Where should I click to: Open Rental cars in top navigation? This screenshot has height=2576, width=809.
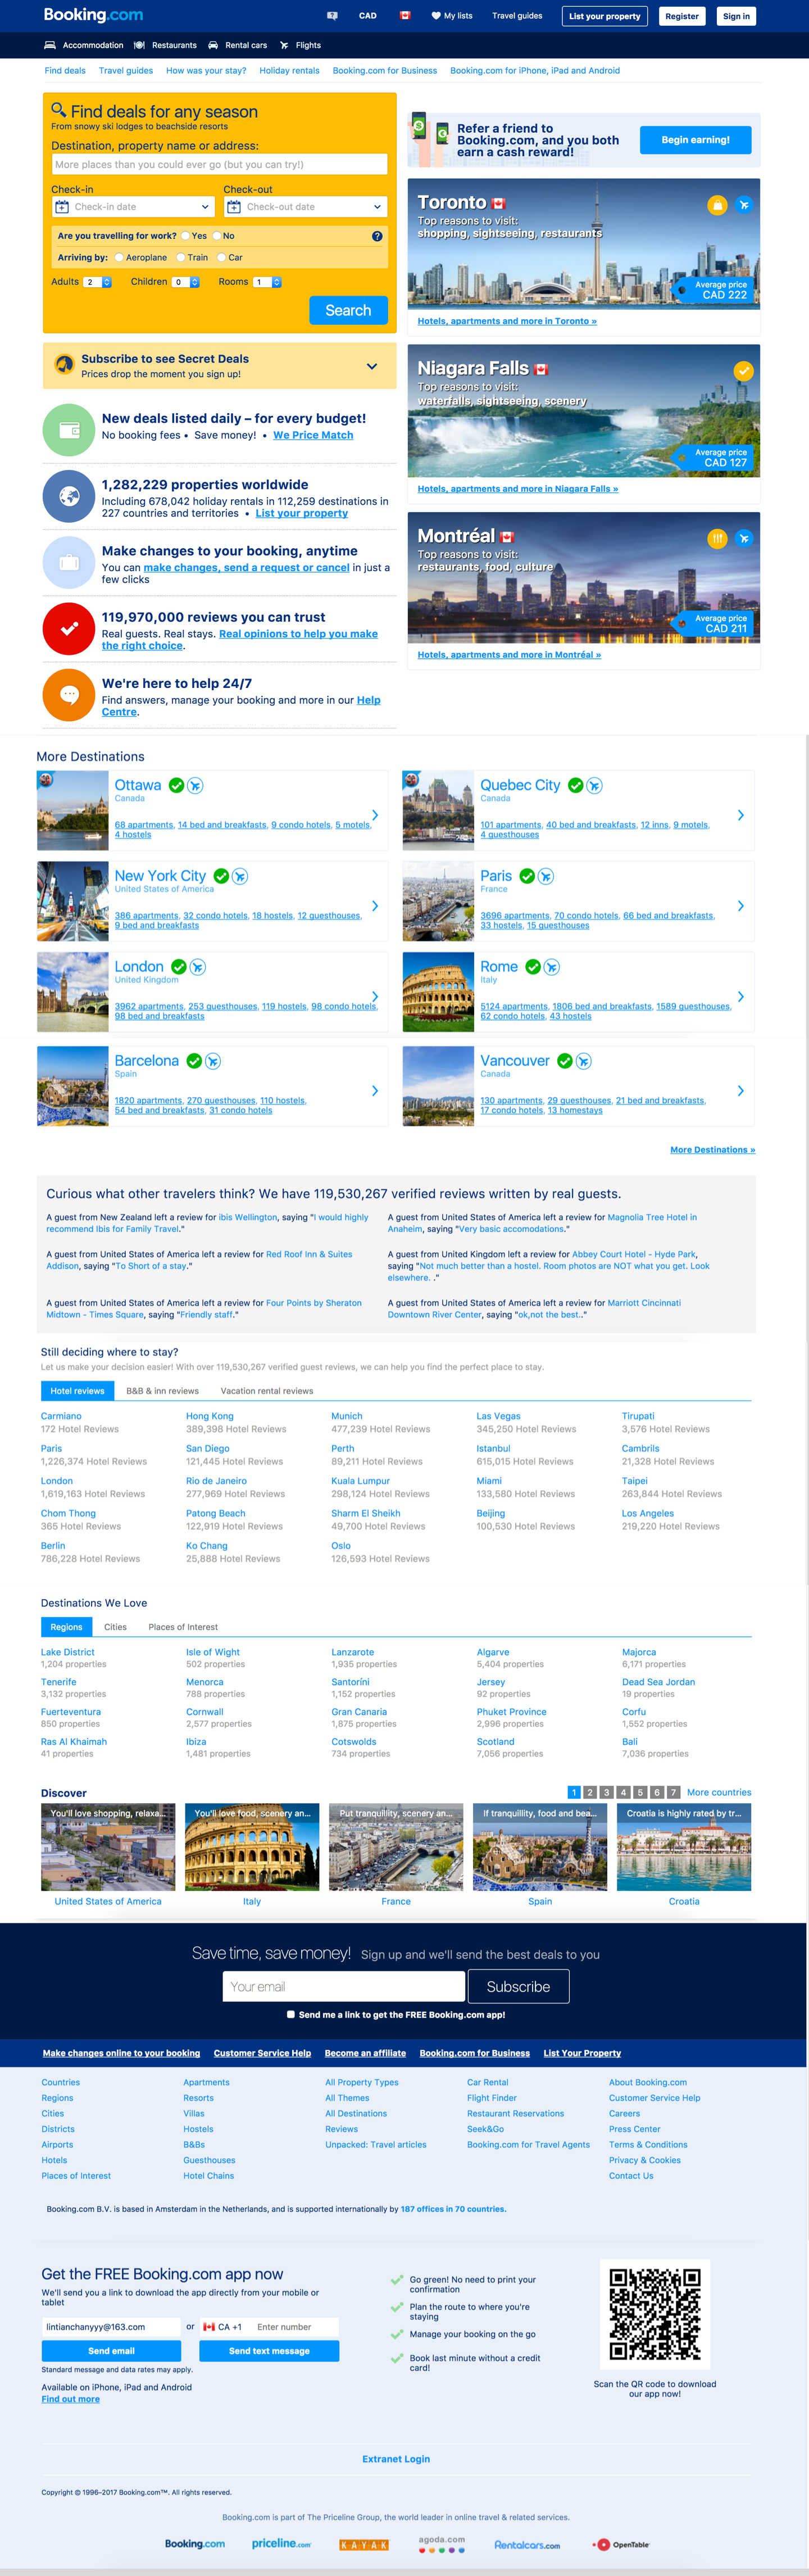[x=237, y=45]
